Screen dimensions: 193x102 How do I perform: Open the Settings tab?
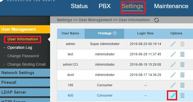click(x=133, y=6)
